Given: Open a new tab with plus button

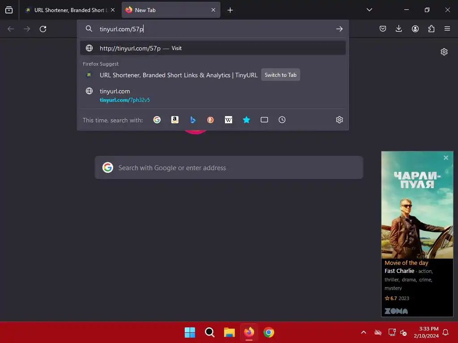Looking at the screenshot, I should pos(230,10).
